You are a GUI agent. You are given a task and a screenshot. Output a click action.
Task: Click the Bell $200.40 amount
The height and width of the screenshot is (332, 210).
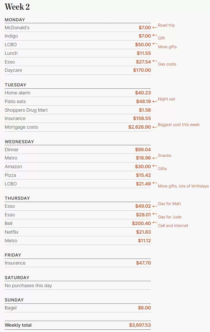click(141, 223)
